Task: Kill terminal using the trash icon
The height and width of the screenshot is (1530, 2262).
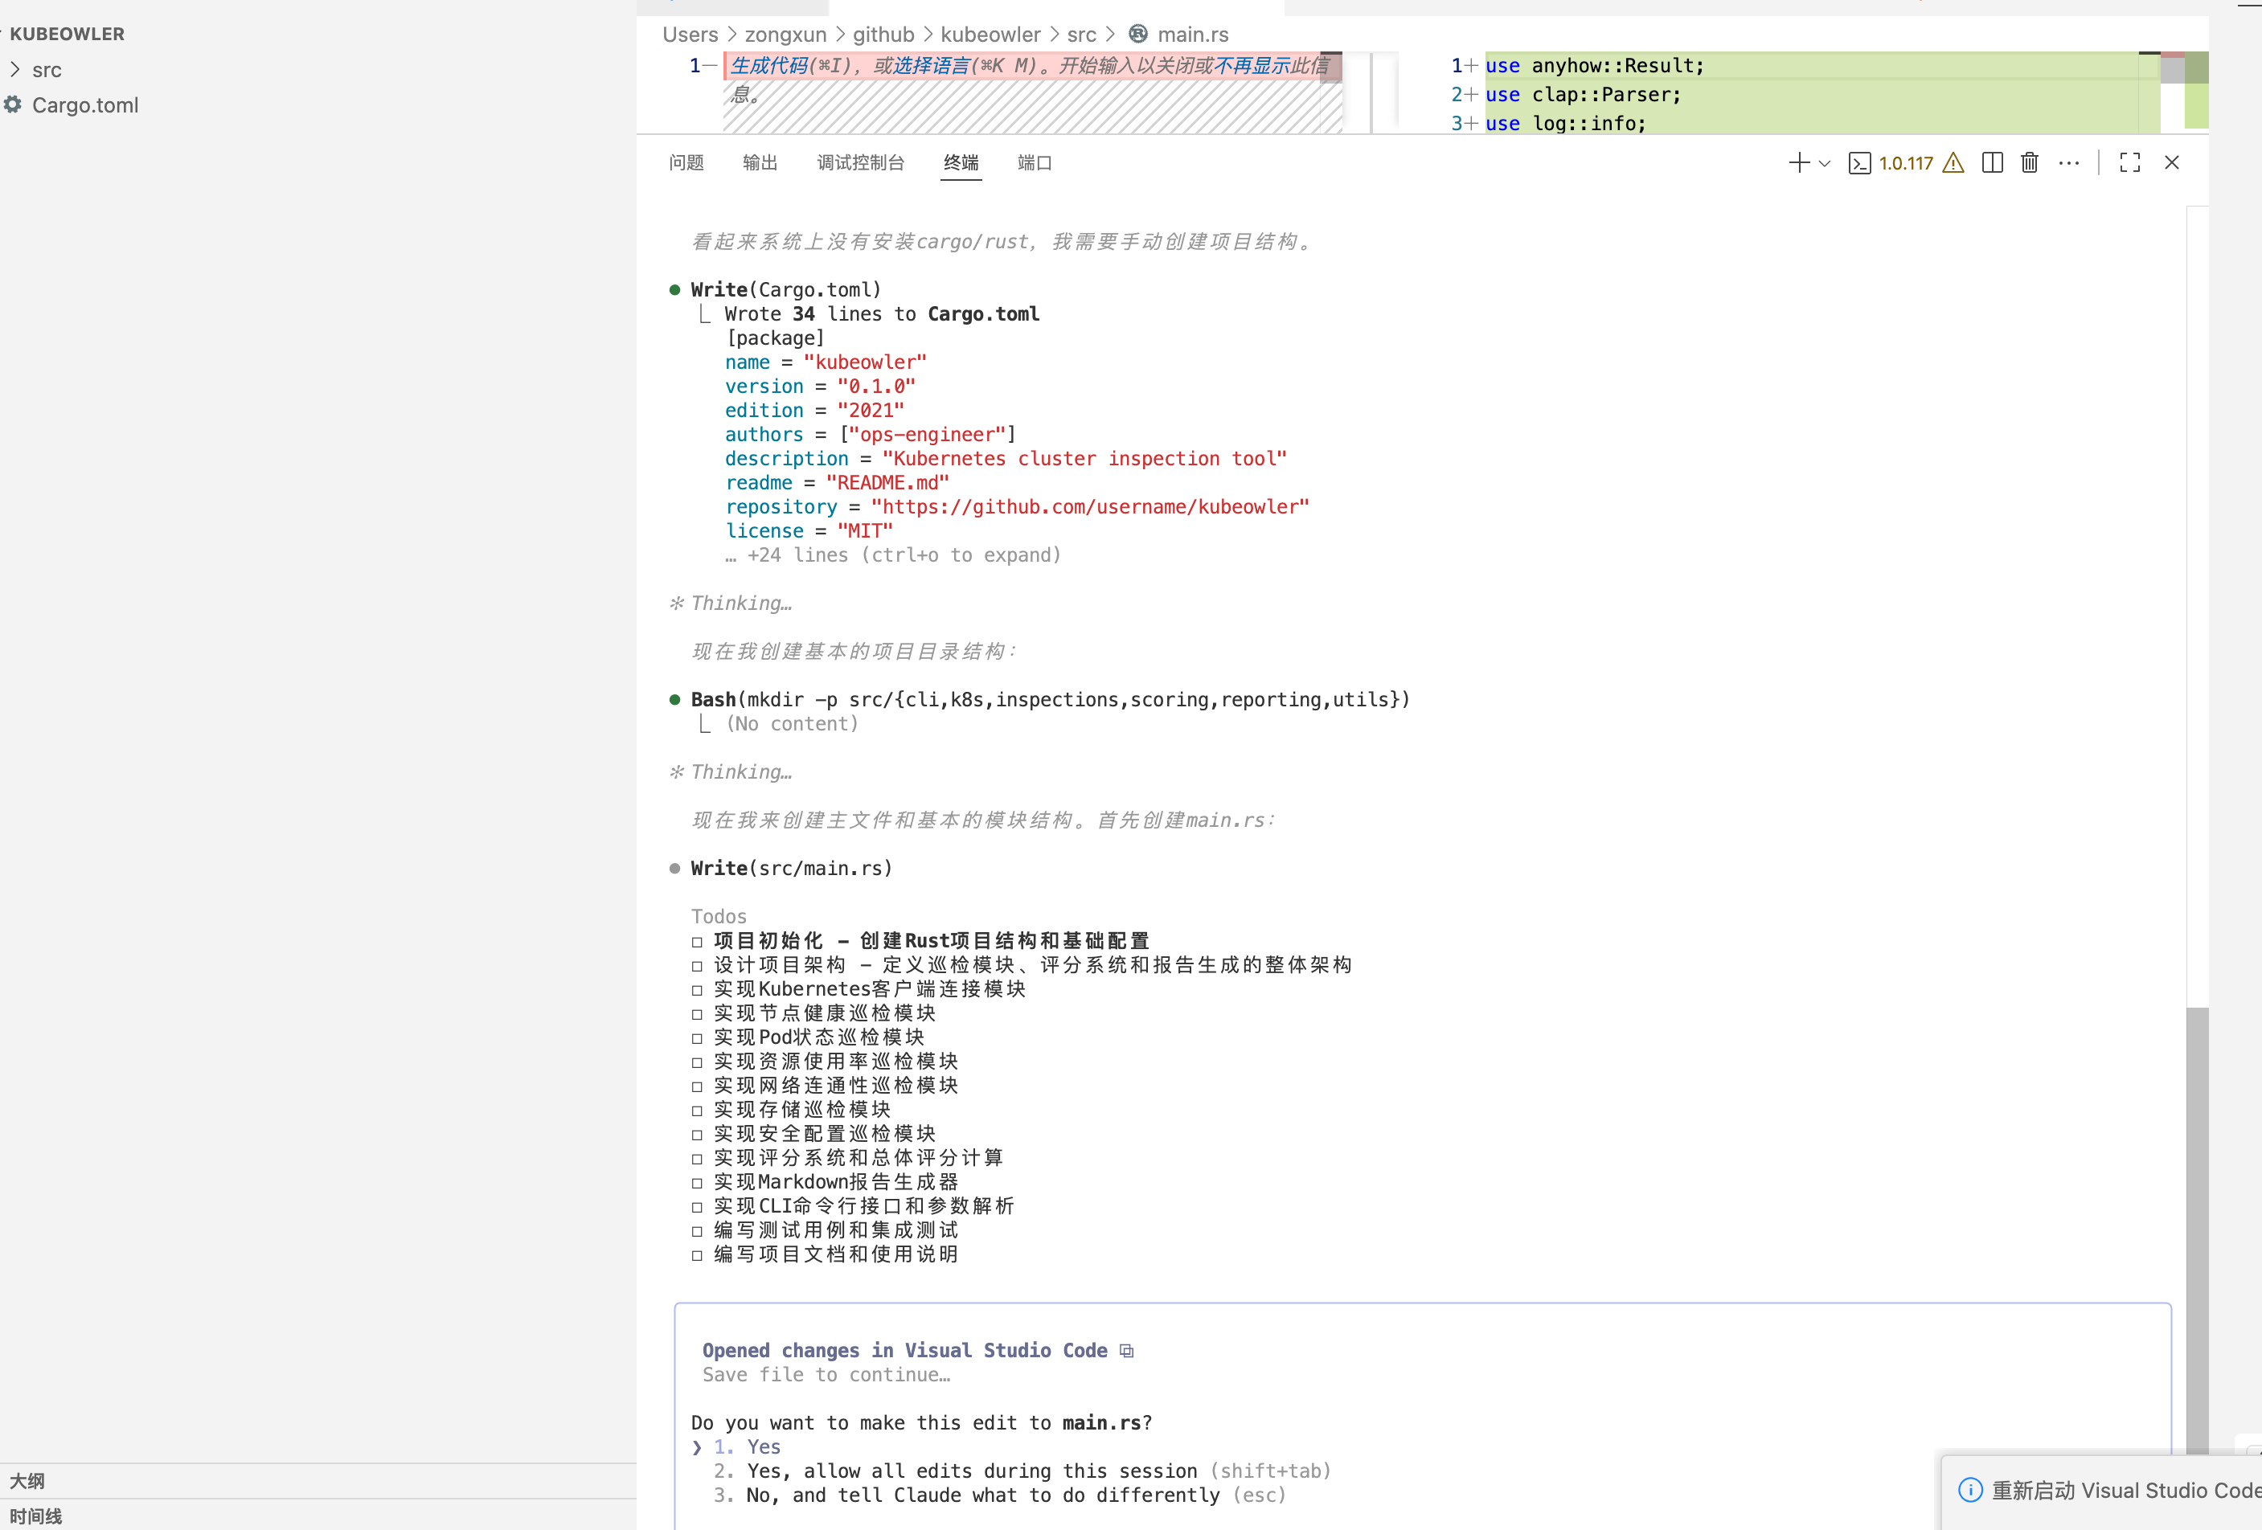Action: point(2030,162)
